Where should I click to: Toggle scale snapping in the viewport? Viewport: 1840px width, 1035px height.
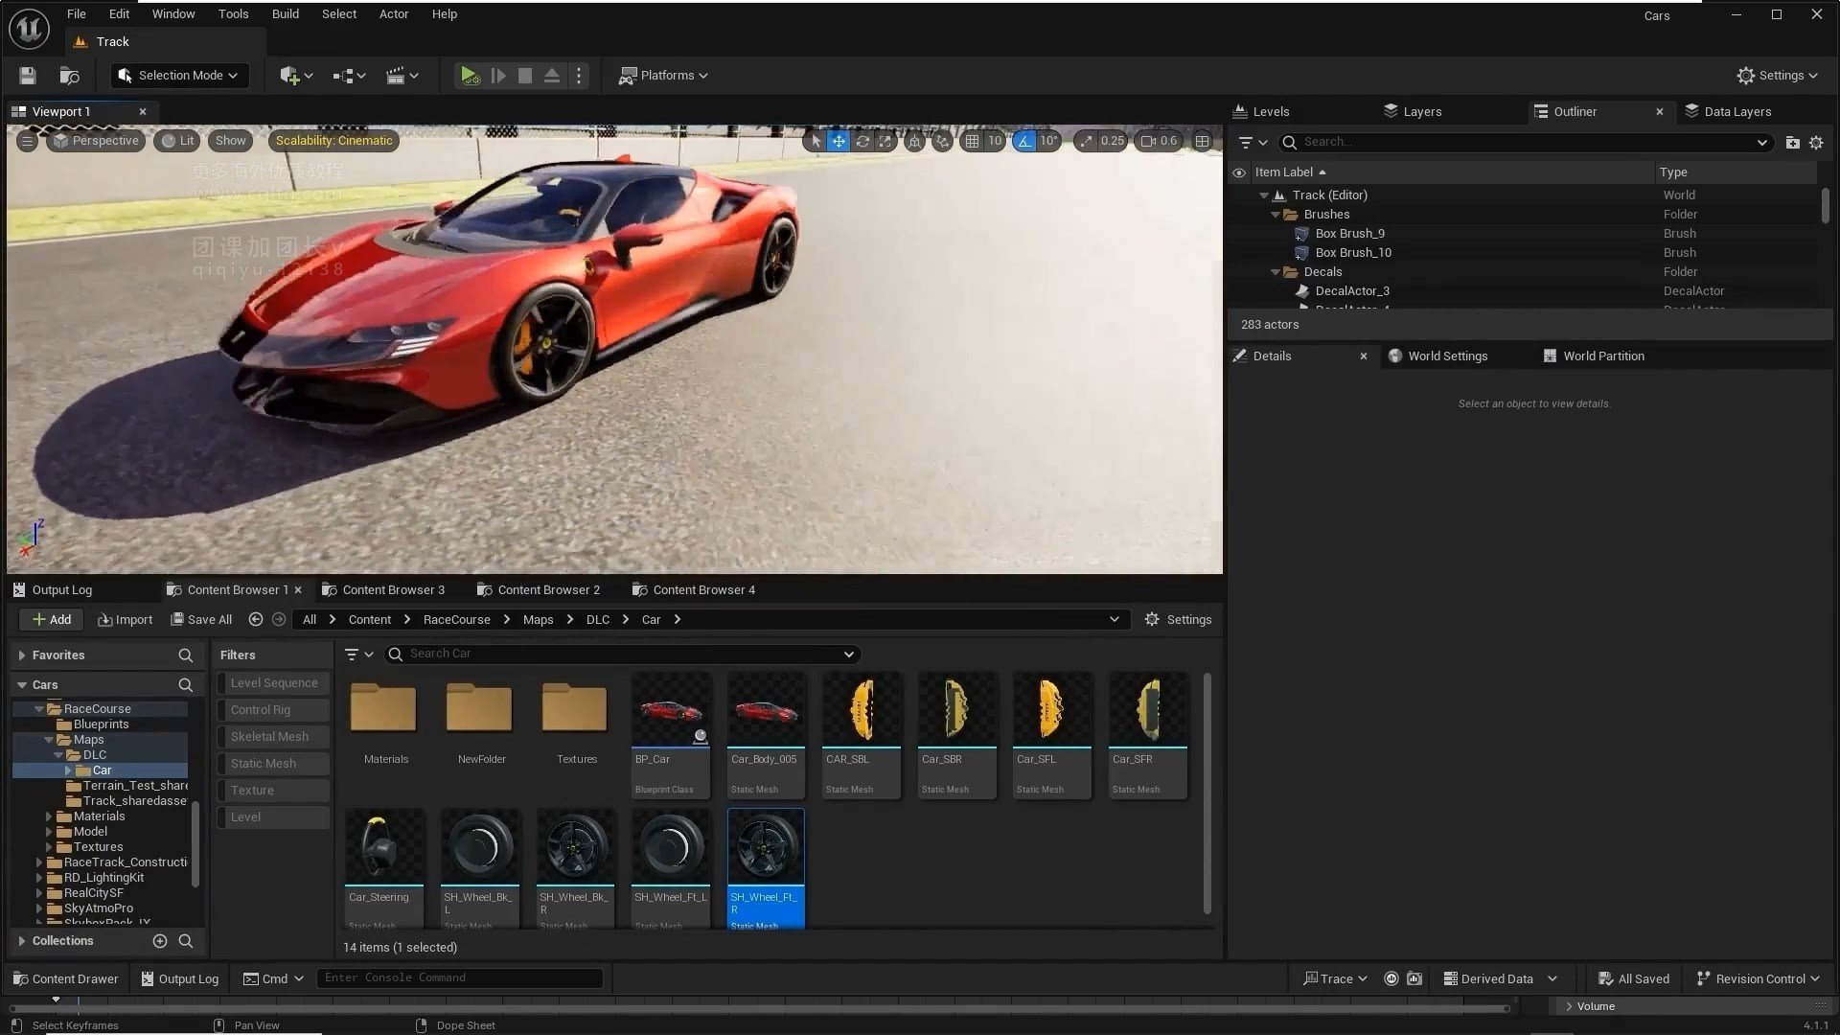tap(1085, 141)
